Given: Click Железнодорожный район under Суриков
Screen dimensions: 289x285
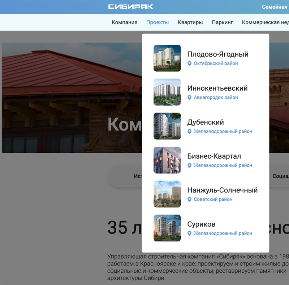Looking at the screenshot, I should pyautogui.click(x=223, y=233).
